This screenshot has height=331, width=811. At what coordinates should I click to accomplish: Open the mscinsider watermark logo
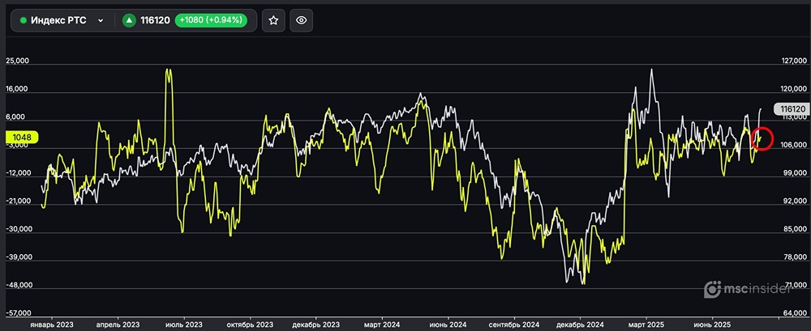click(x=711, y=289)
